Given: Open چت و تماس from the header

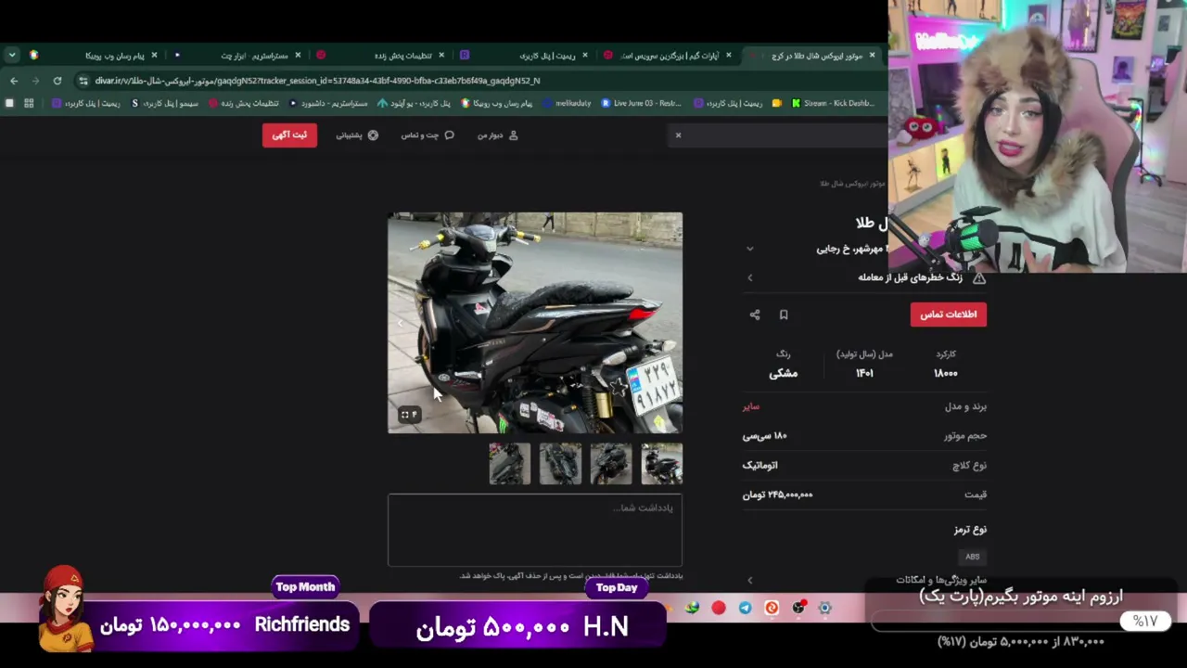Looking at the screenshot, I should [x=427, y=135].
